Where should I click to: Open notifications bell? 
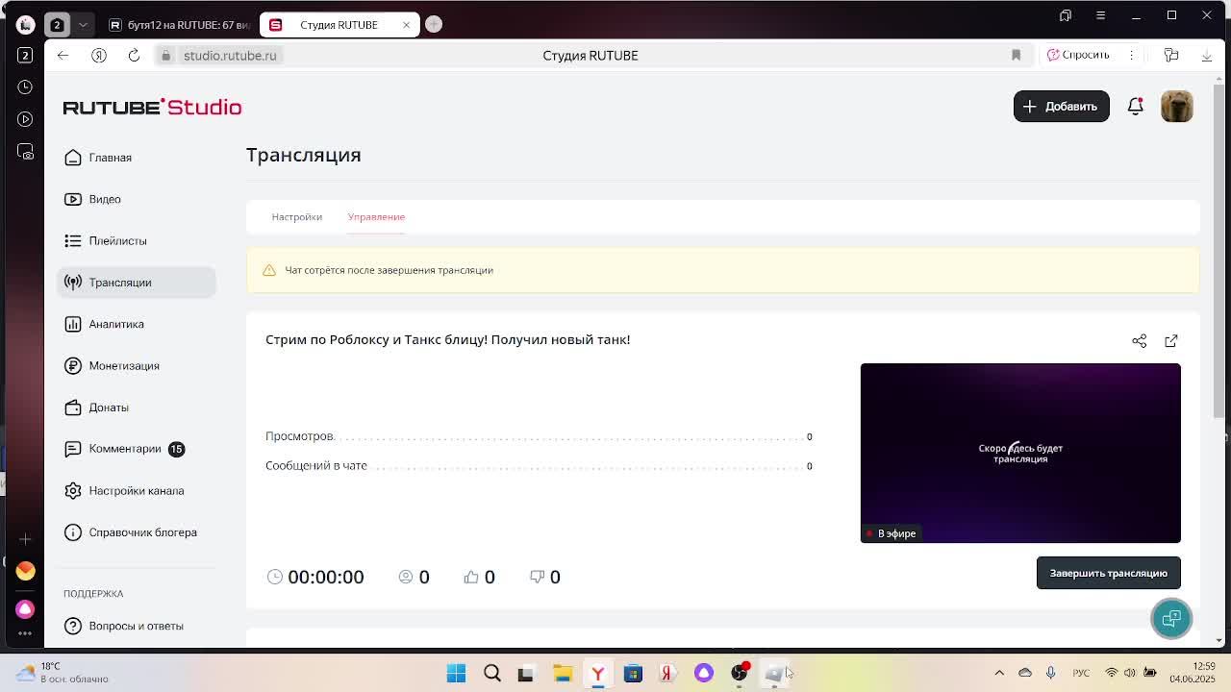[1135, 107]
